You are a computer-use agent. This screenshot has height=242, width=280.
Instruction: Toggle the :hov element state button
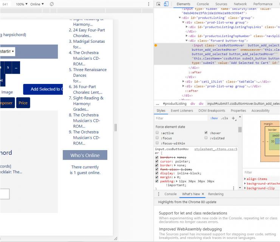214,118
